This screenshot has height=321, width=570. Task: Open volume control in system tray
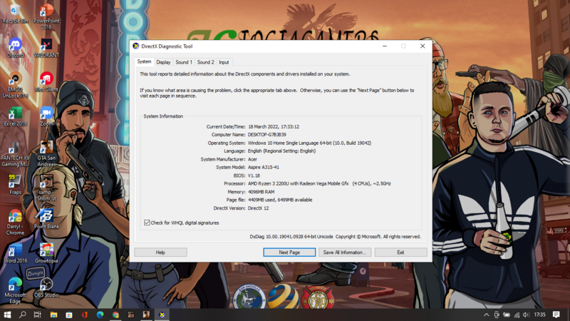[526, 315]
